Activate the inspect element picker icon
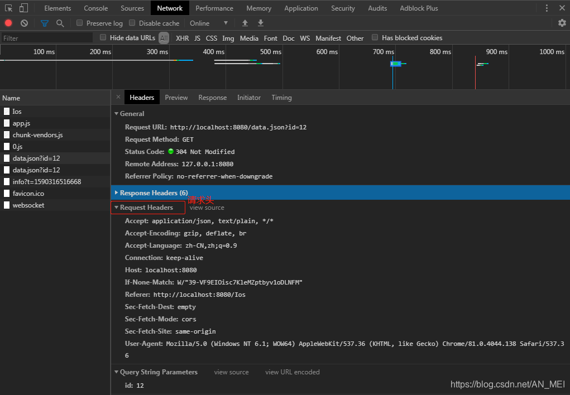The height and width of the screenshot is (395, 570). pyautogui.click(x=8, y=8)
